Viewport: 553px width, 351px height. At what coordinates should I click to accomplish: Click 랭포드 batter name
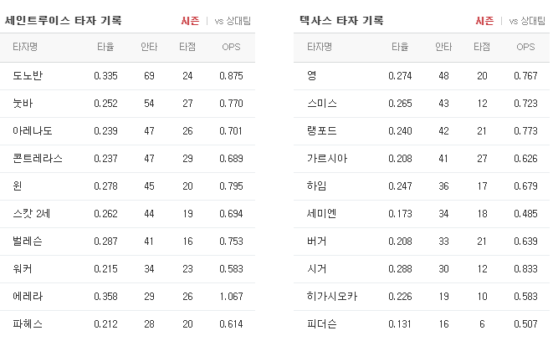point(322,130)
